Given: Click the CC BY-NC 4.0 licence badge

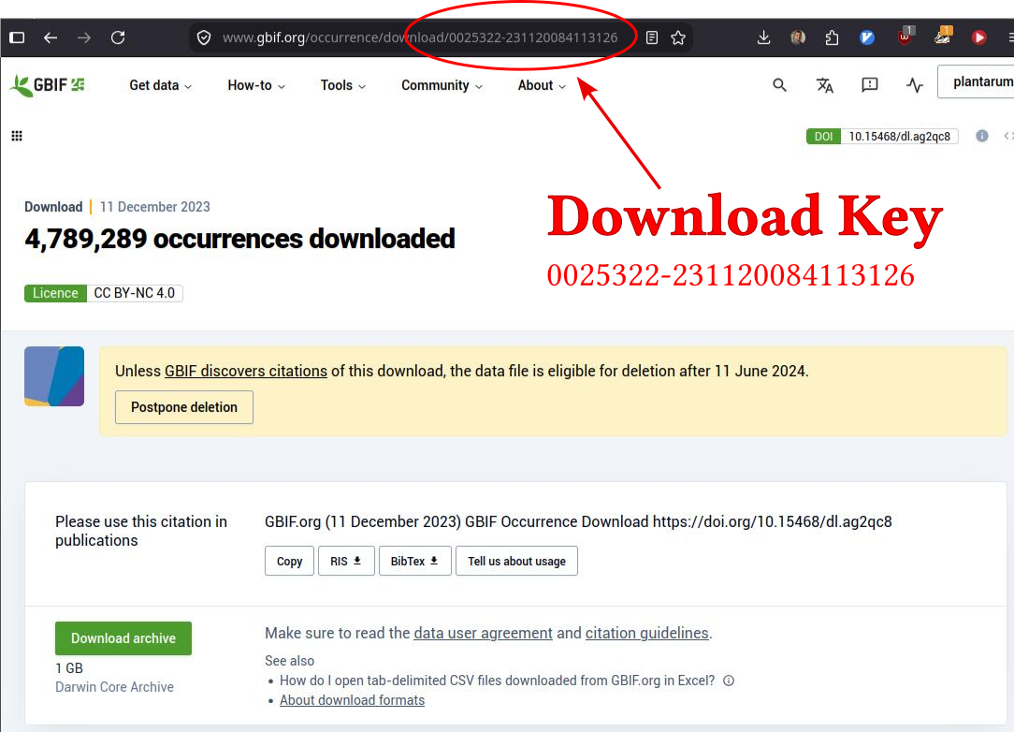Looking at the screenshot, I should pos(104,293).
